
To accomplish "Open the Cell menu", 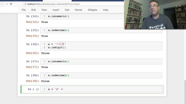I will 67,10.
